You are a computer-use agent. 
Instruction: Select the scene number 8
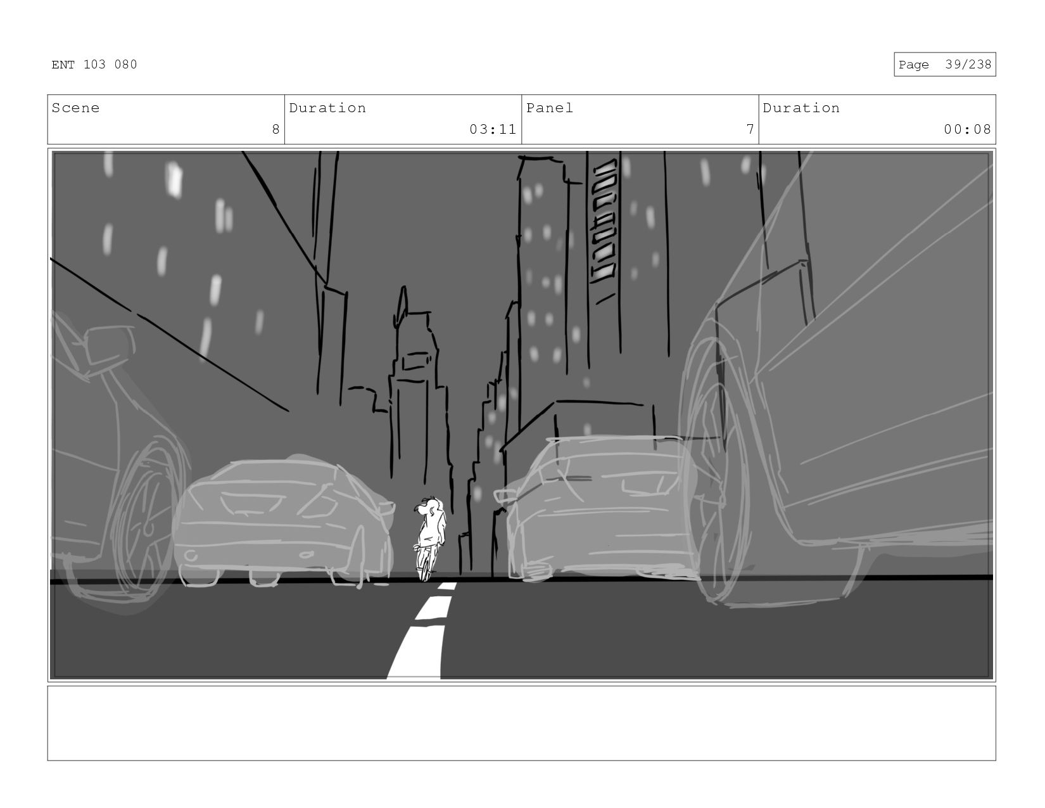tap(275, 129)
